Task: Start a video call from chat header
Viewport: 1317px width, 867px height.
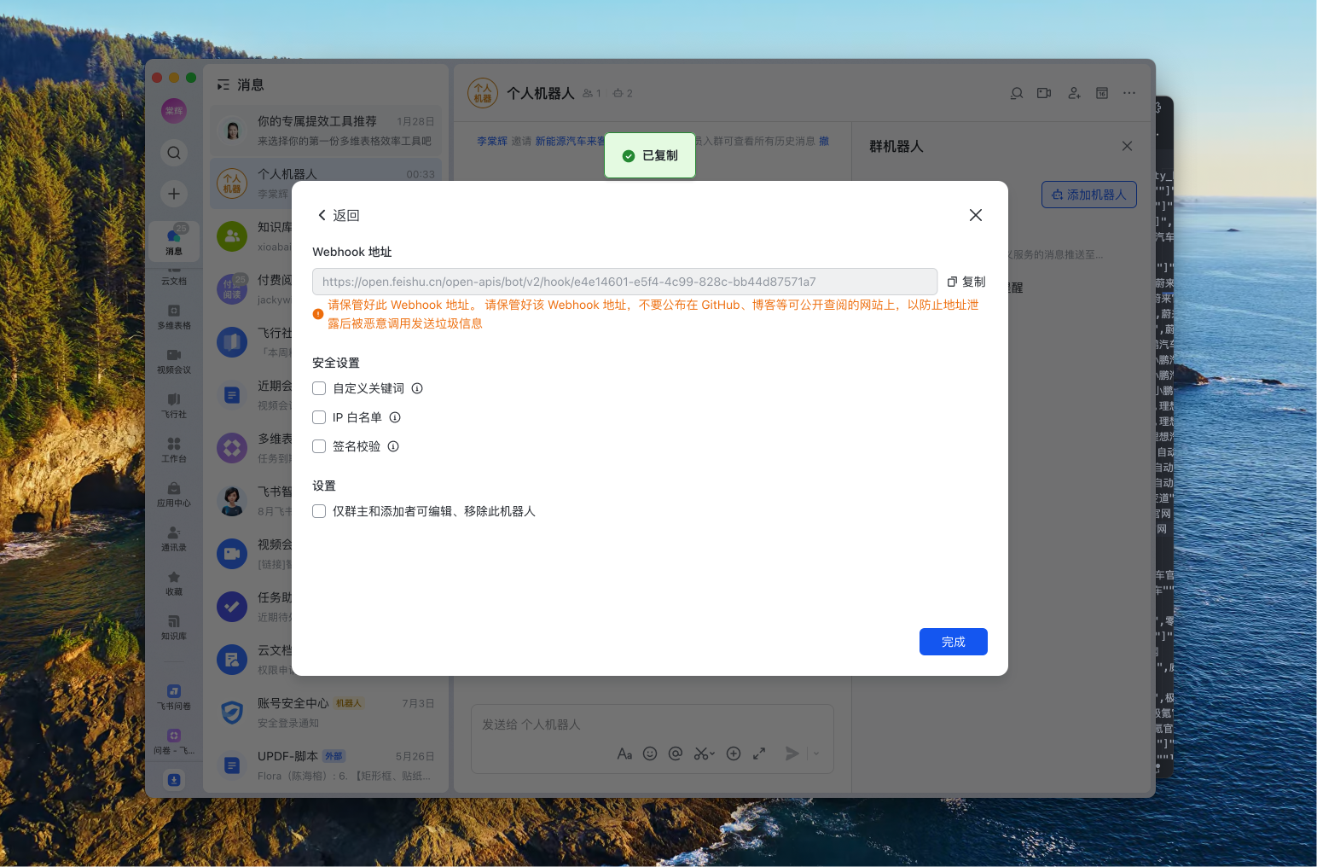Action: 1044,93
